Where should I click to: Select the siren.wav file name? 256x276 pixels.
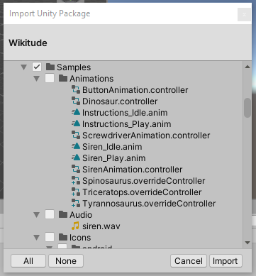click(x=101, y=226)
